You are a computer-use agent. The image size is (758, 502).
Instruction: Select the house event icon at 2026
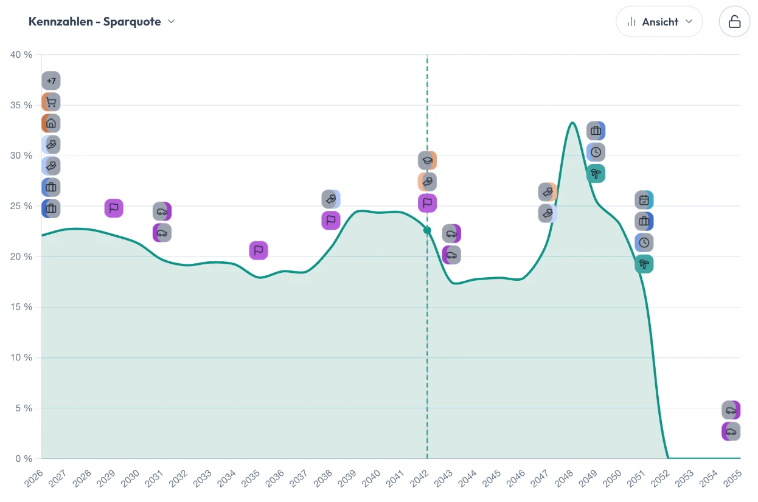coord(51,123)
